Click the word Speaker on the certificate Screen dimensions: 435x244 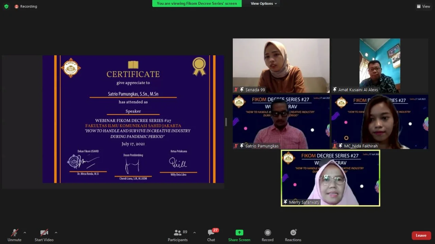click(x=133, y=111)
